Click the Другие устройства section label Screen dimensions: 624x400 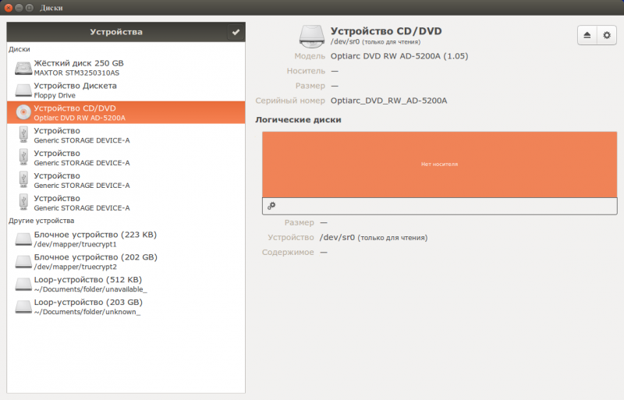[x=41, y=221]
